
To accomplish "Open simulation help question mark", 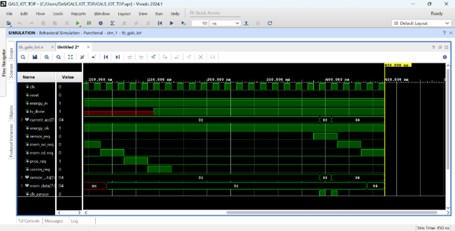I will click(x=444, y=33).
